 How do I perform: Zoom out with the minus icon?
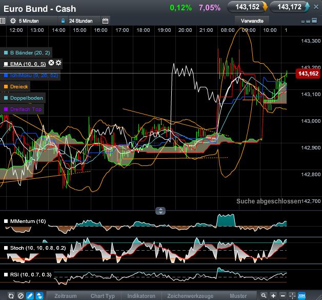[x=283, y=296]
